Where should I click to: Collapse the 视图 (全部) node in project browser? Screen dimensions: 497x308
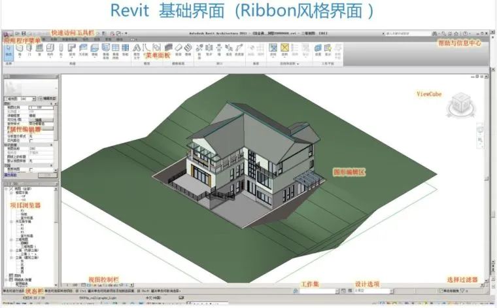coord(6,189)
